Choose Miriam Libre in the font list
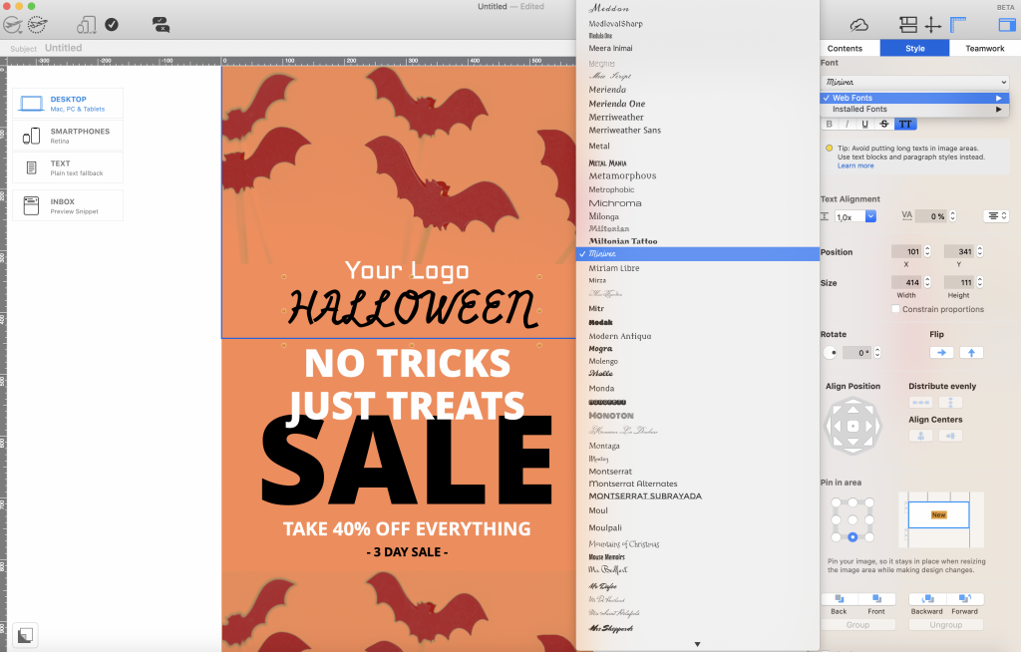The image size is (1021, 652). click(614, 268)
